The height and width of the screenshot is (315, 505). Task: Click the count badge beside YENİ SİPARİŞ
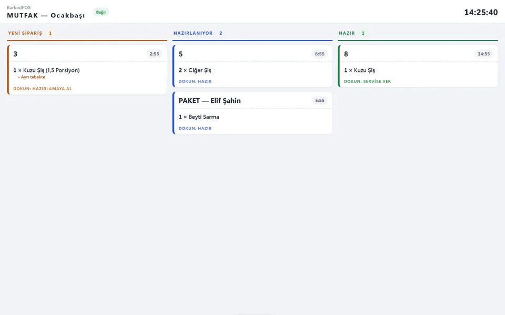pyautogui.click(x=50, y=33)
